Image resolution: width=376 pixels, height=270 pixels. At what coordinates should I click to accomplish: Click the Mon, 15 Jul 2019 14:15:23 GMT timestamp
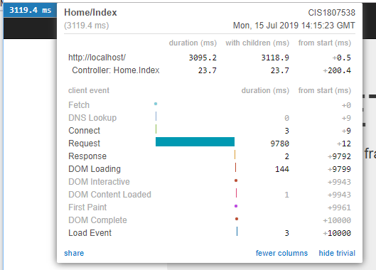point(294,26)
